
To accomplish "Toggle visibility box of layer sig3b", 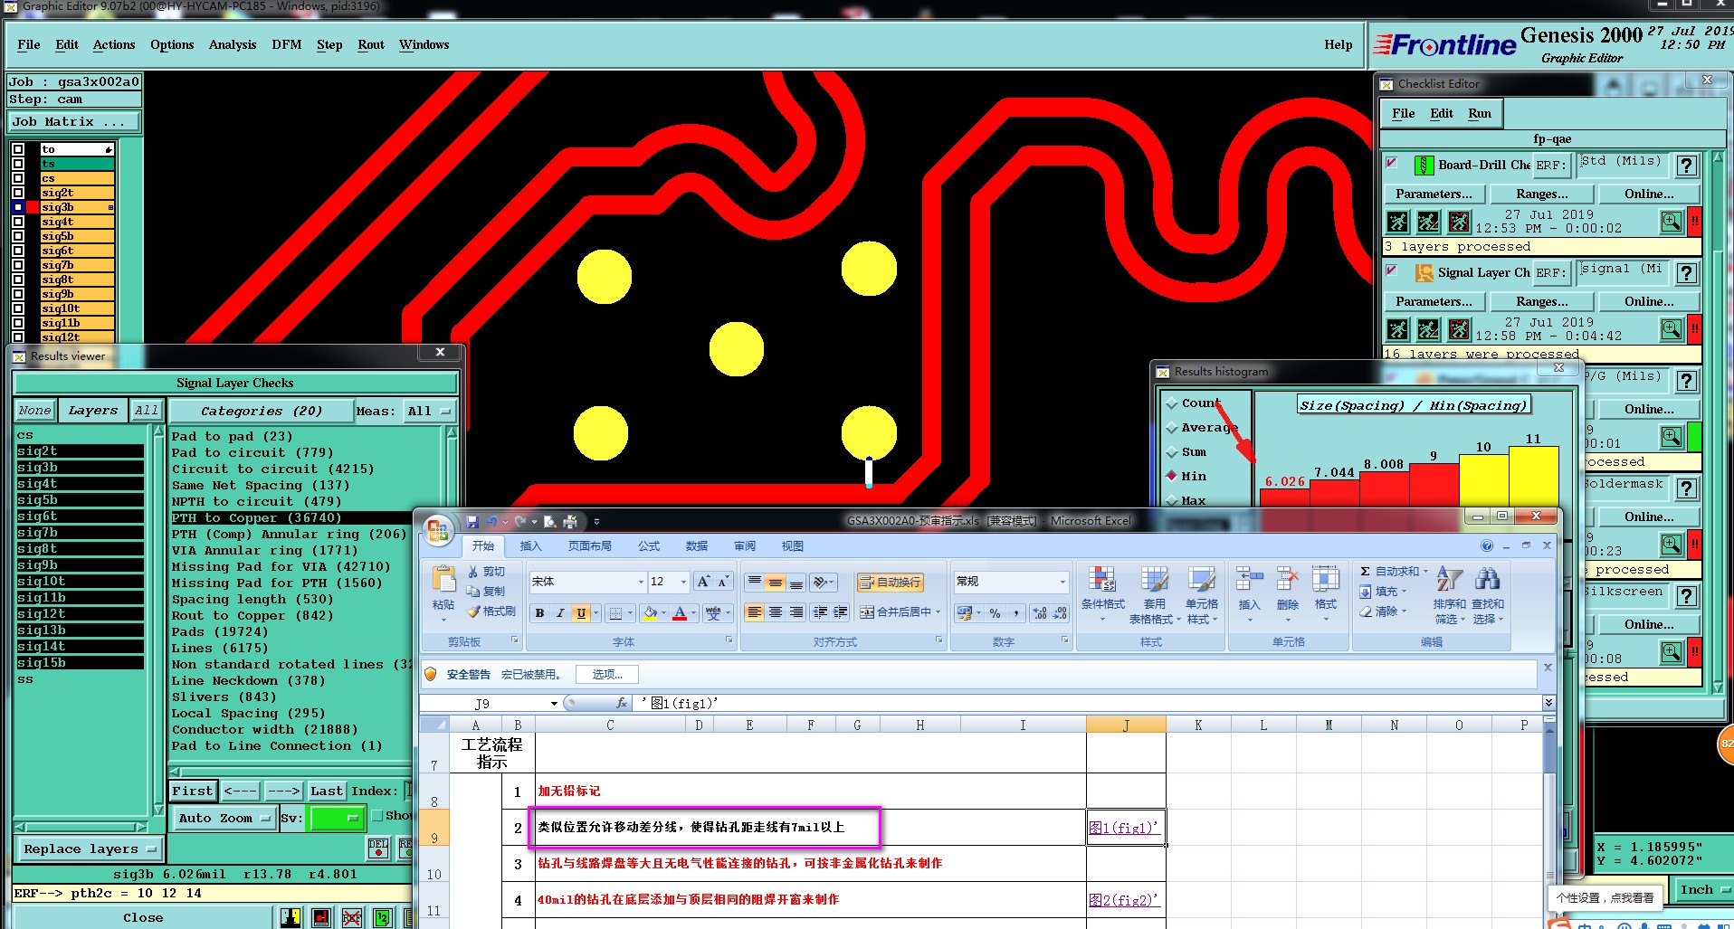I will tap(18, 207).
